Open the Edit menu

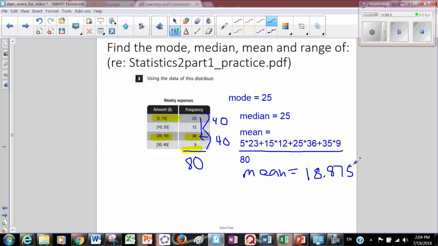pos(14,11)
